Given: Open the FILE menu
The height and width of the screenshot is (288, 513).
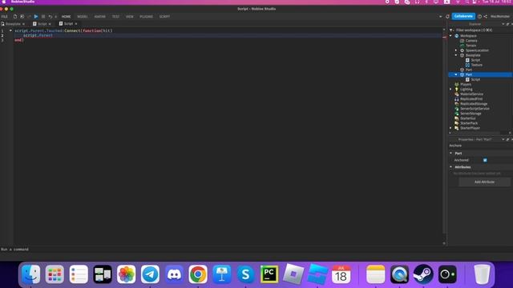Looking at the screenshot, I should point(5,16).
